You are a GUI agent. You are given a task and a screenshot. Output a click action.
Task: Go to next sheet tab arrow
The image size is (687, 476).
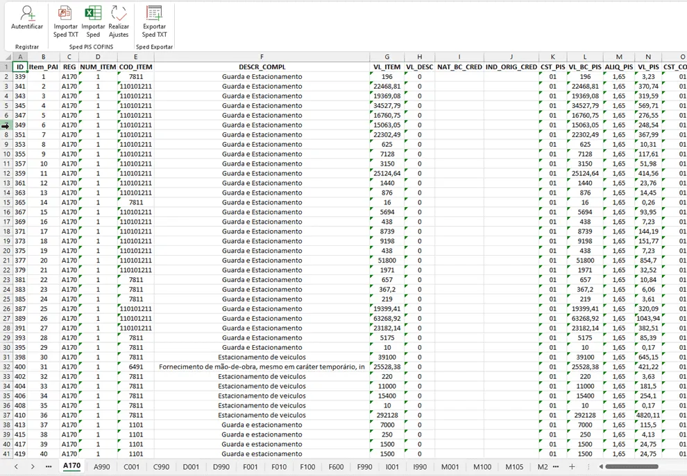click(x=33, y=467)
